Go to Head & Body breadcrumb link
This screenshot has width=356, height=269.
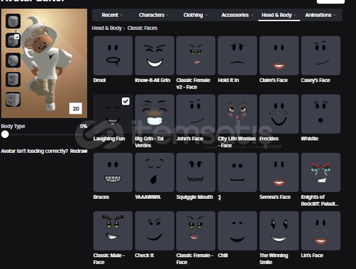click(106, 28)
